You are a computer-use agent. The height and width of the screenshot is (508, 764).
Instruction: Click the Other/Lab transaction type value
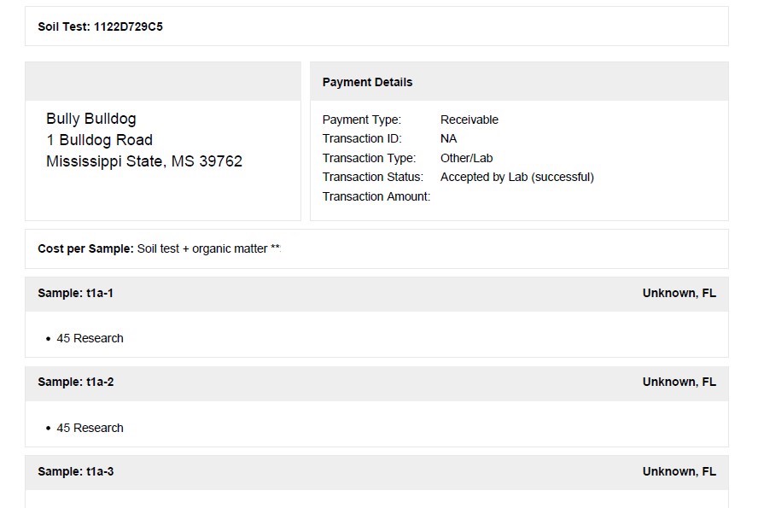pyautogui.click(x=466, y=159)
